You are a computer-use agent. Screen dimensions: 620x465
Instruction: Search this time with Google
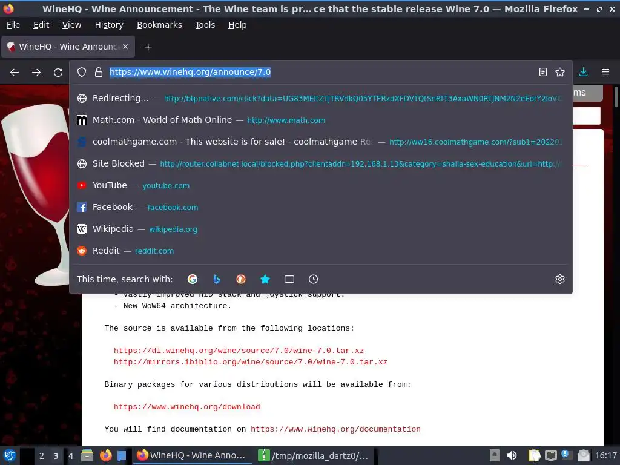[193, 279]
